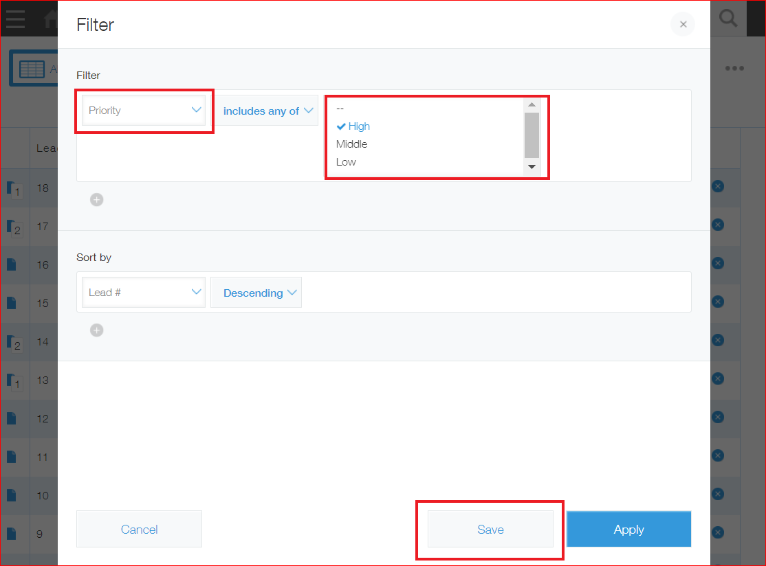Click the priority list scrollbar thumb
Screen dimensions: 766x566
[532, 135]
